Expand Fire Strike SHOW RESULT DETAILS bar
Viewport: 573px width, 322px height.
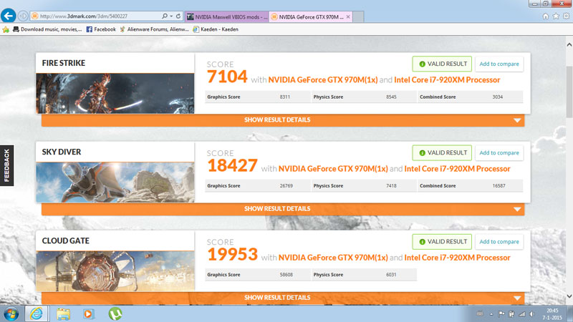283,120
